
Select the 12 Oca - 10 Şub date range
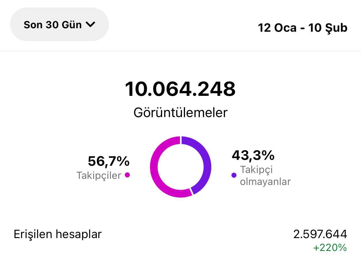(303, 28)
